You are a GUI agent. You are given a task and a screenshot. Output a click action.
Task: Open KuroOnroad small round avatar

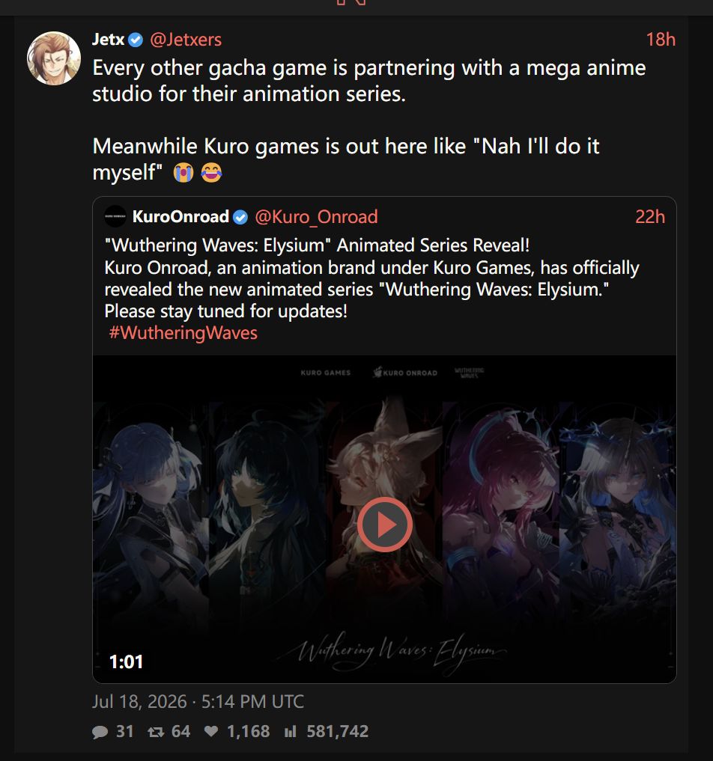click(115, 216)
